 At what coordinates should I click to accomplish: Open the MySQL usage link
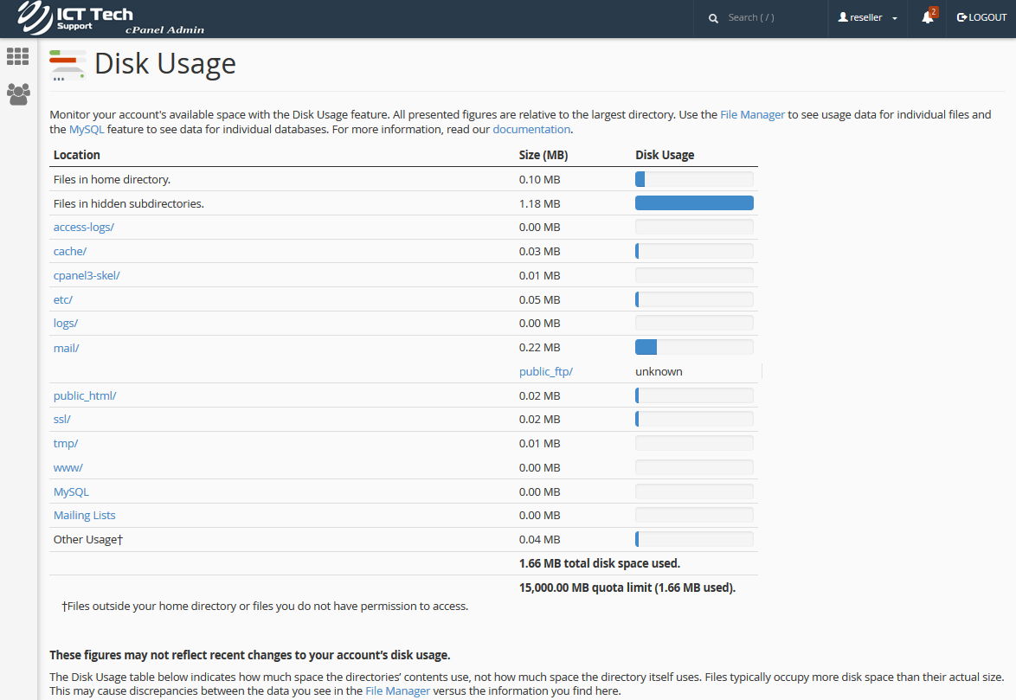coord(71,491)
